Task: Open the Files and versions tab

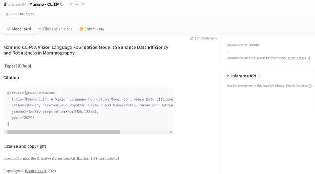Action: [55, 29]
